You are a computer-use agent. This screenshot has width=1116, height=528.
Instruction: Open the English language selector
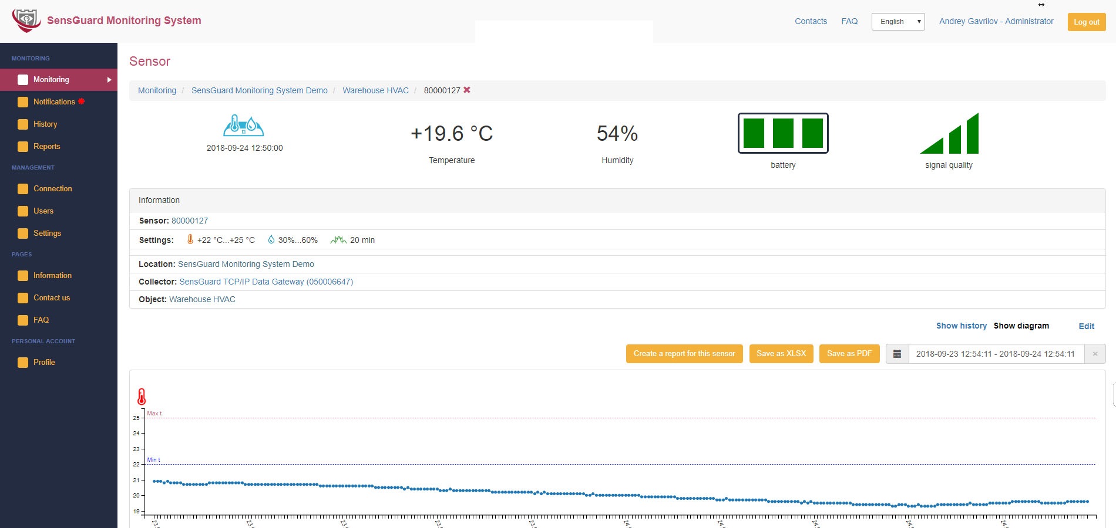pos(897,21)
